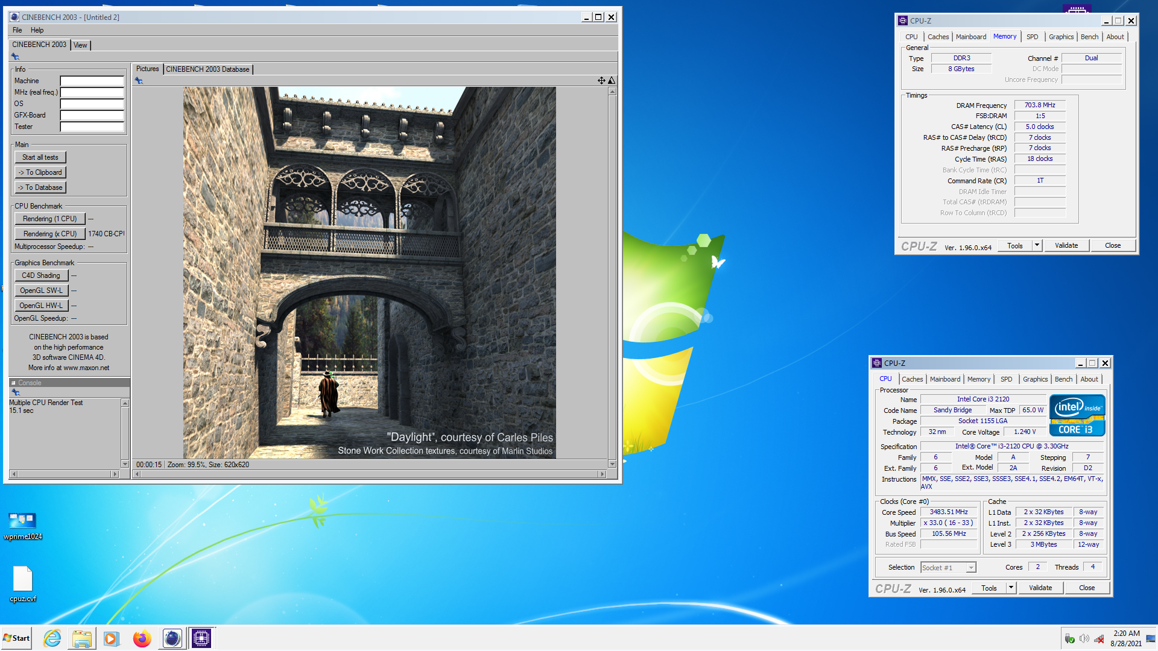Collapse the Console panel header

[13, 383]
